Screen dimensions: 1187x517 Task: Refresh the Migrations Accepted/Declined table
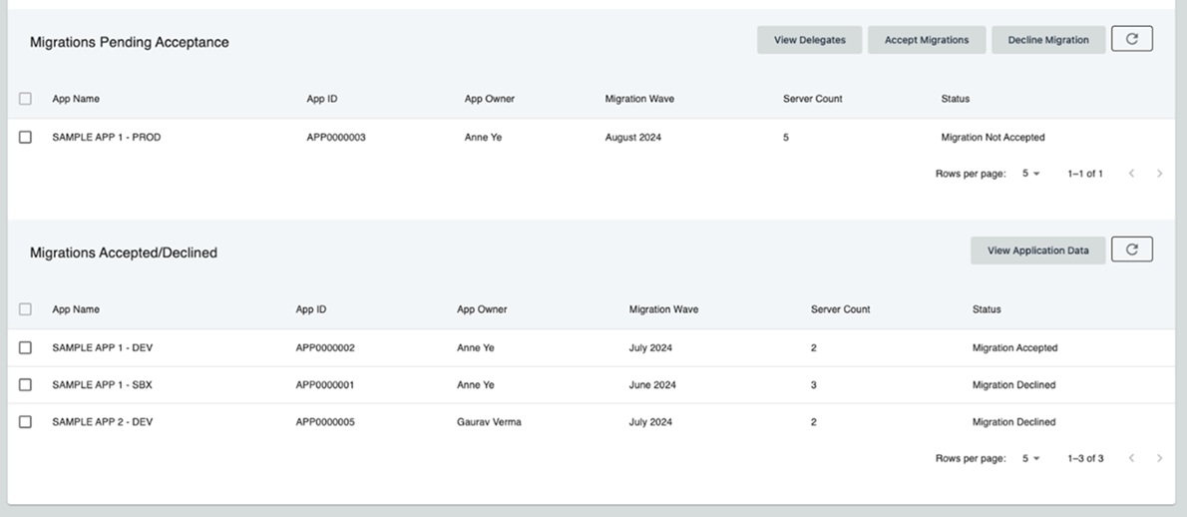(x=1132, y=250)
